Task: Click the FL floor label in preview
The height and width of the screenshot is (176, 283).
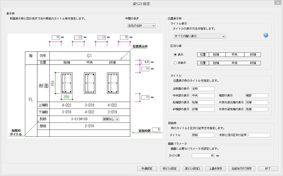Action: (31, 100)
